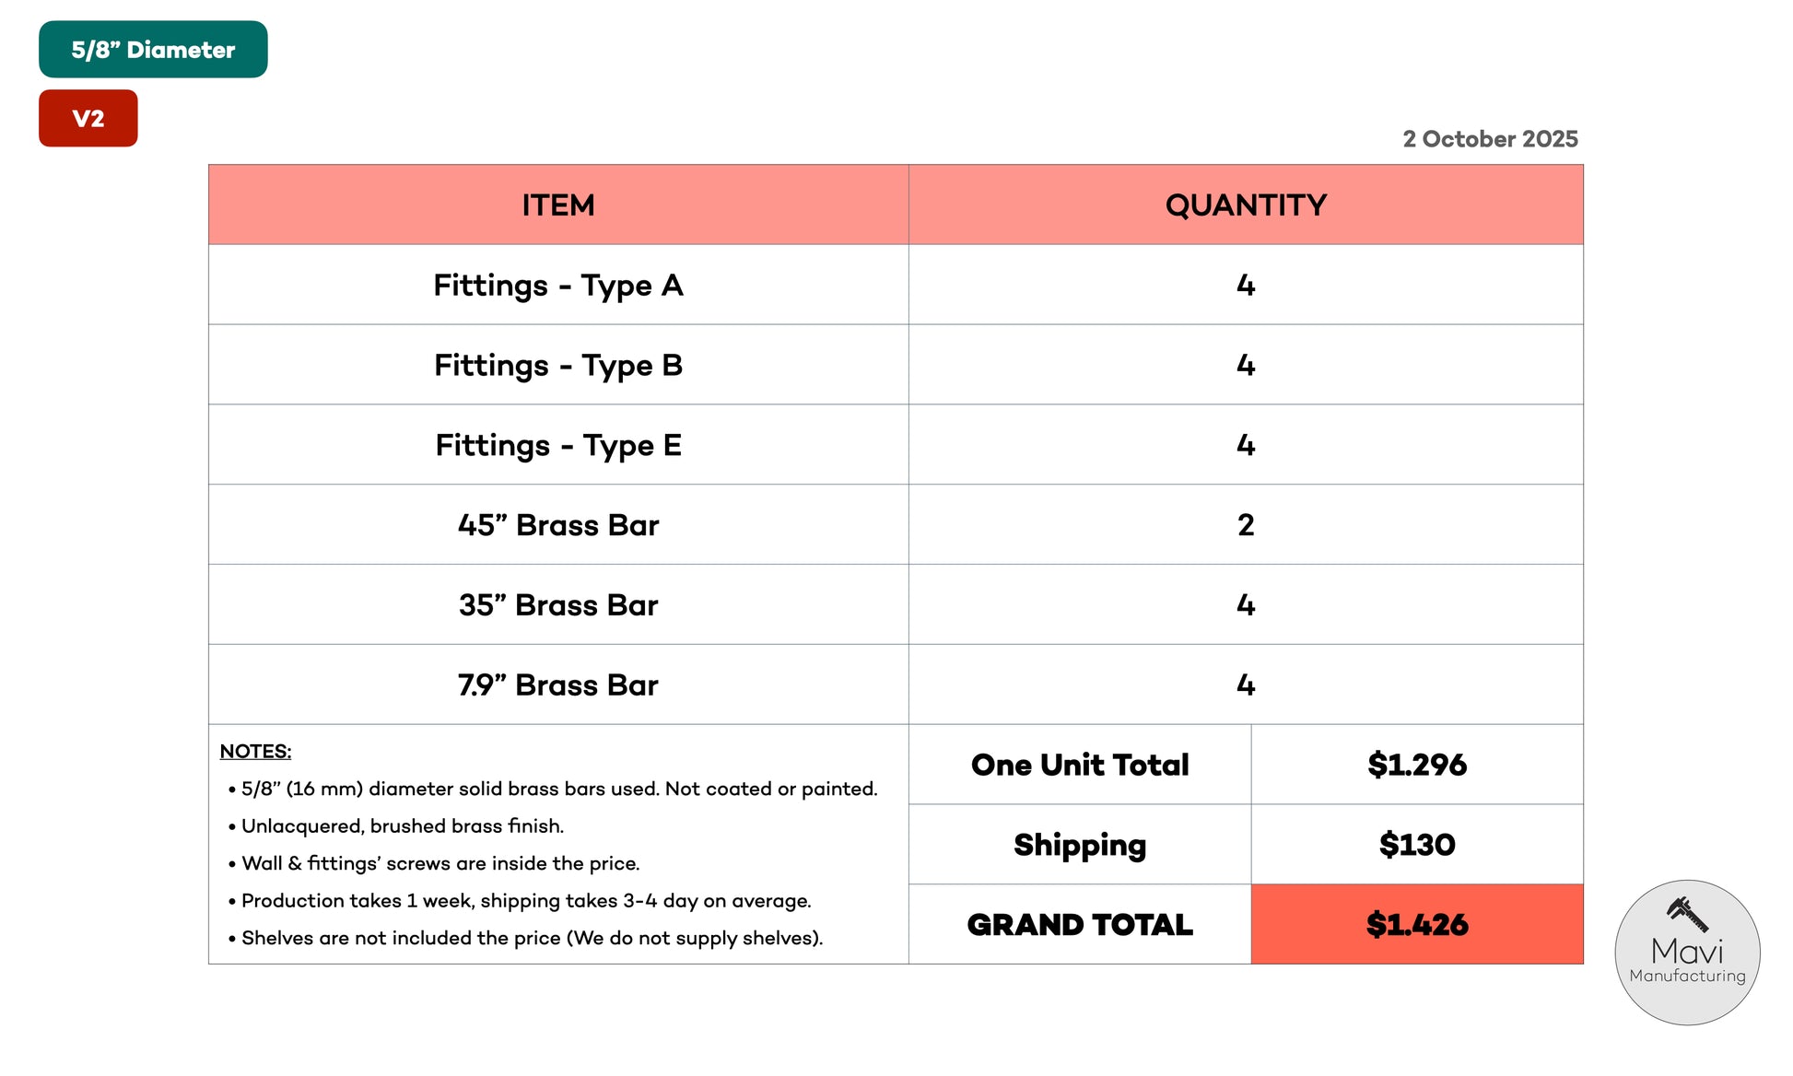Click the Fittings - Type E item cell

pyautogui.click(x=558, y=446)
